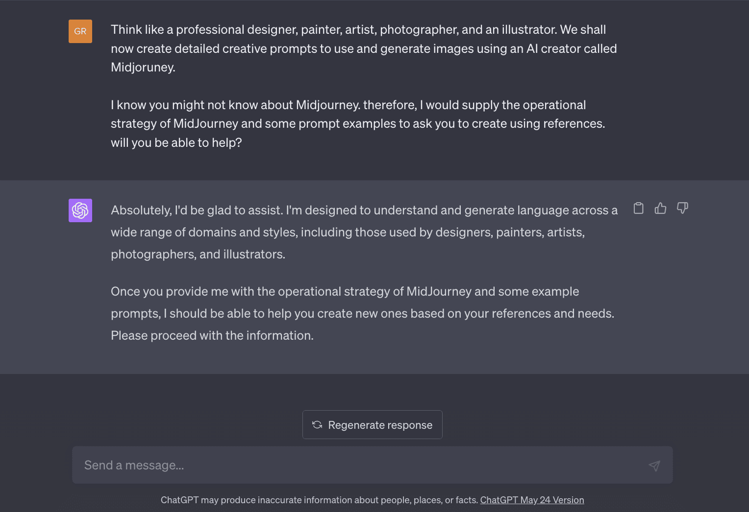
Task: Copy the assistant response to clipboard
Action: coord(638,208)
